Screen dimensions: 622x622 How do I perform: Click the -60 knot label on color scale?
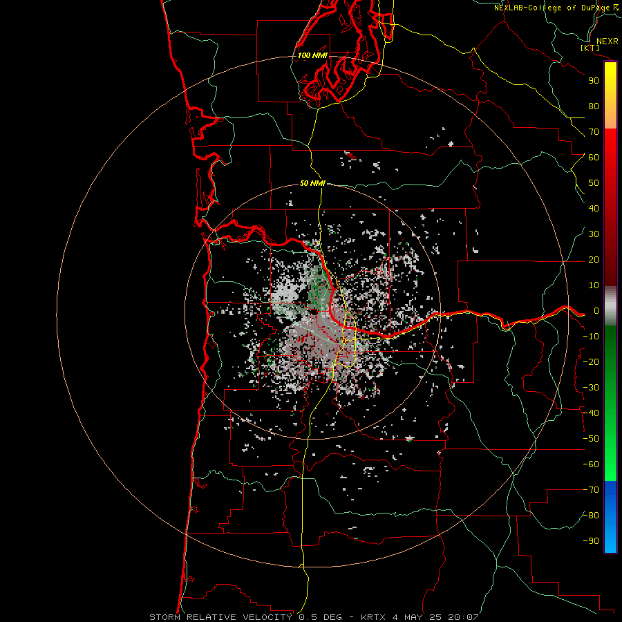click(x=591, y=464)
